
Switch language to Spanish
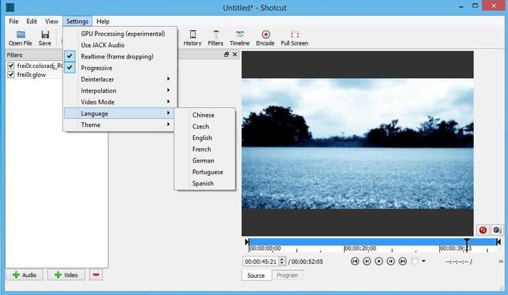point(205,183)
